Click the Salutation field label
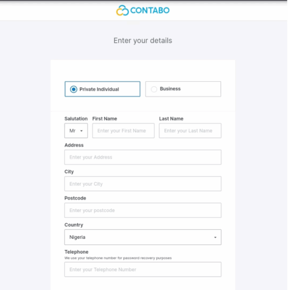The width and height of the screenshot is (288, 290). (76, 119)
